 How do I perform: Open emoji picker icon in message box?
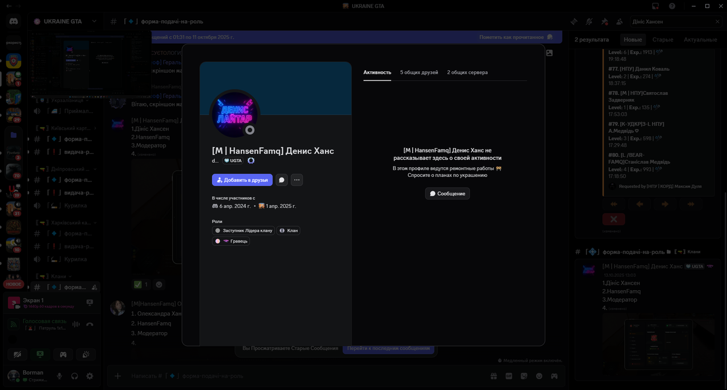coord(539,376)
